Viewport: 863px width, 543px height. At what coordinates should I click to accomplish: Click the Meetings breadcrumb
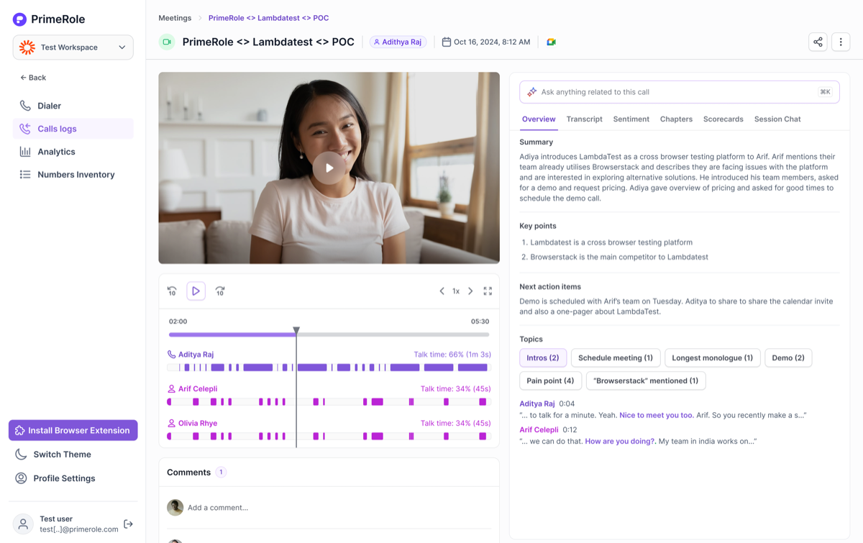pos(175,18)
